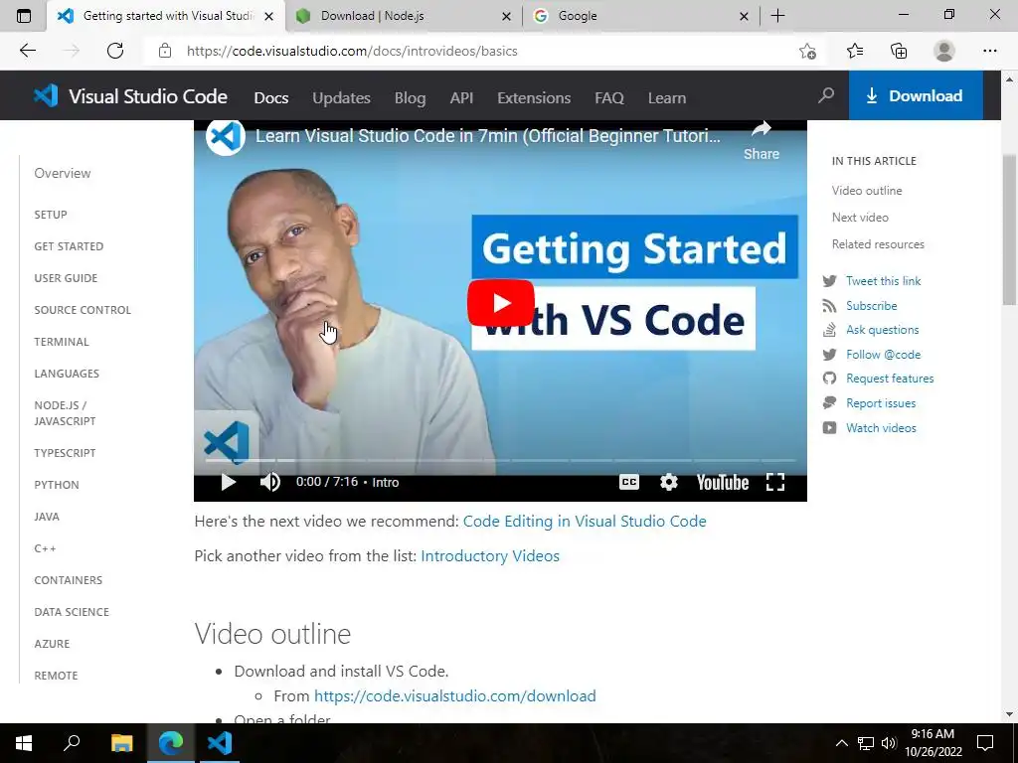
Task: Click the VS Code channel avatar in video
Action: pyautogui.click(x=226, y=136)
